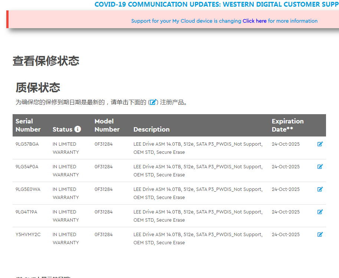Click register icon for serial 9LG57BGA
The image size is (339, 278).
(320, 144)
